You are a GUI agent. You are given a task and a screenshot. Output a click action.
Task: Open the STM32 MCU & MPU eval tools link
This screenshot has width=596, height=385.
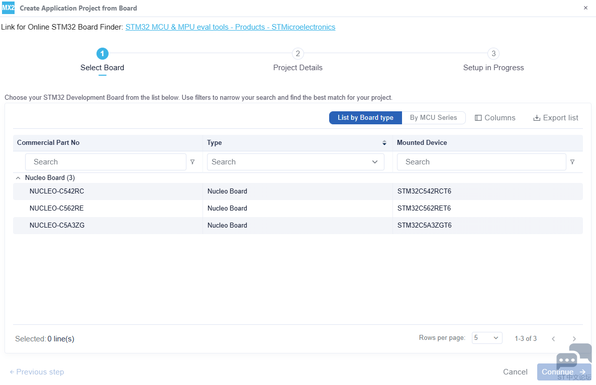[x=230, y=27]
